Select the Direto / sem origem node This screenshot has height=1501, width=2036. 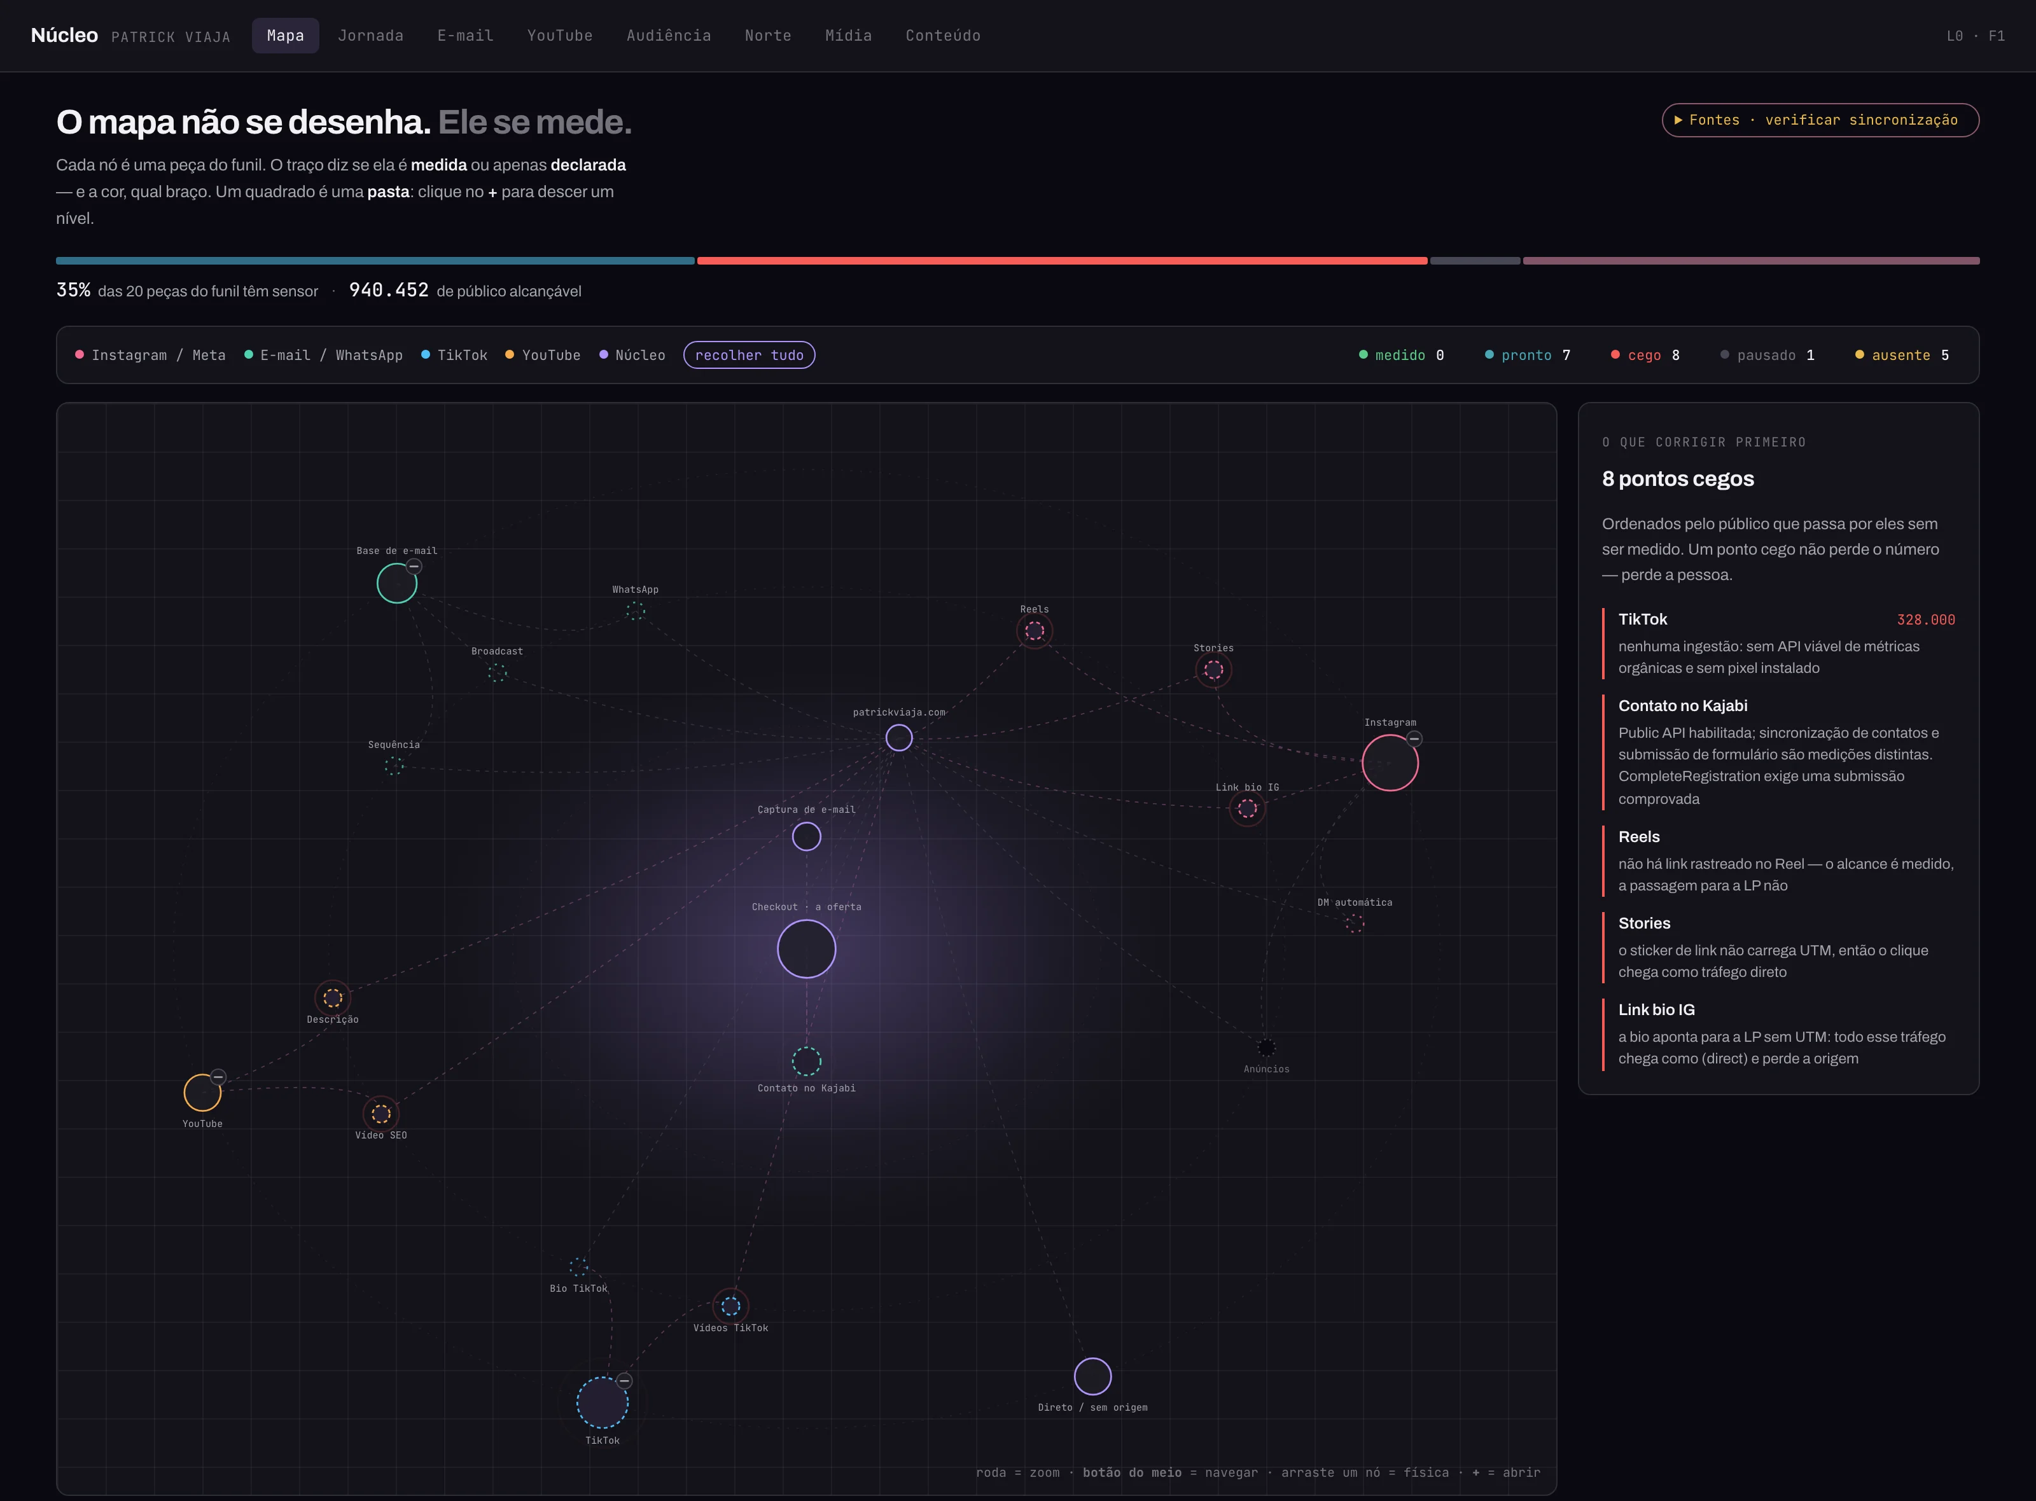1092,1376
